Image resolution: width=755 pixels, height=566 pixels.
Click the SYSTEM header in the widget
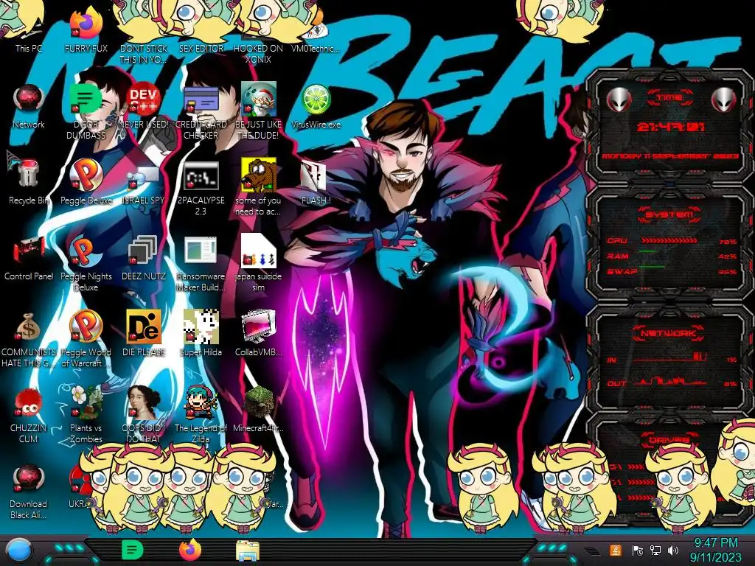669,214
